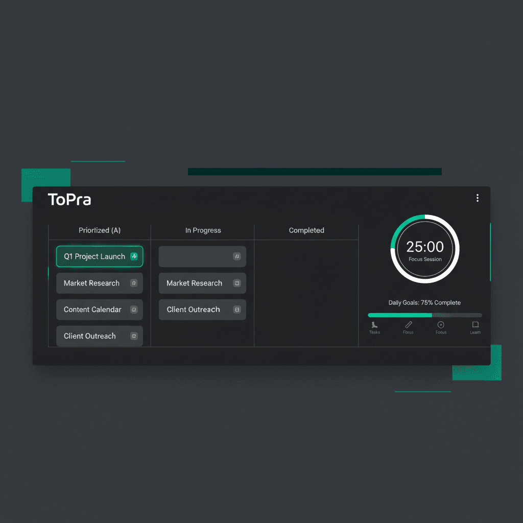523x523 pixels.
Task: Click the badge on Market Research in Prioritized column
Action: click(x=134, y=283)
